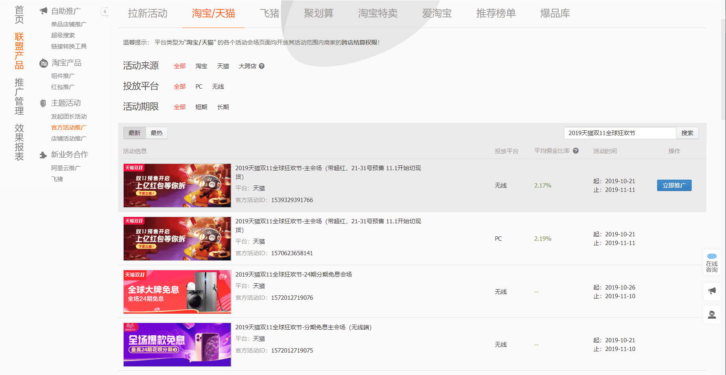Click the 2.19% commission rate value
Viewport: 726px width, 375px height.
[x=542, y=239]
